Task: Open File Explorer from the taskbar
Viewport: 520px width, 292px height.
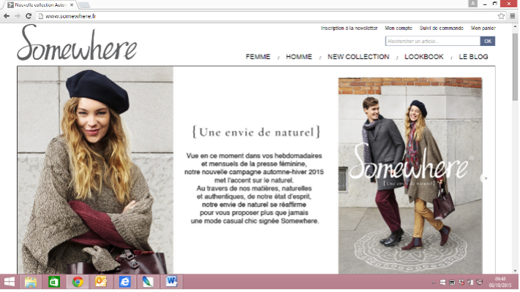Action: pyautogui.click(x=31, y=281)
